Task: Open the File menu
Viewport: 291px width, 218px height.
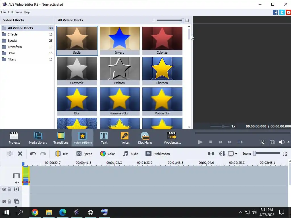Action: 3,12
